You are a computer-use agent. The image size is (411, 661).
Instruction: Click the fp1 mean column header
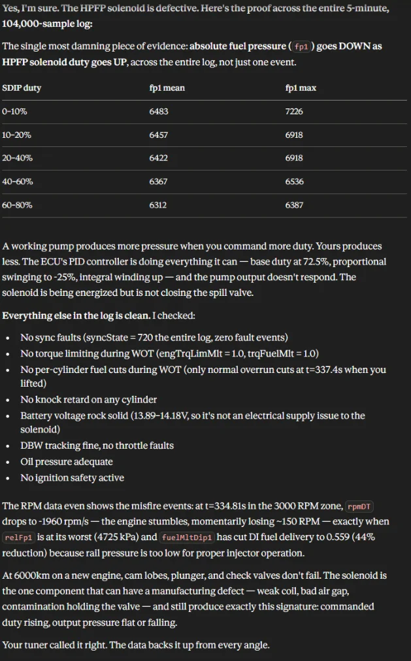[x=167, y=88]
